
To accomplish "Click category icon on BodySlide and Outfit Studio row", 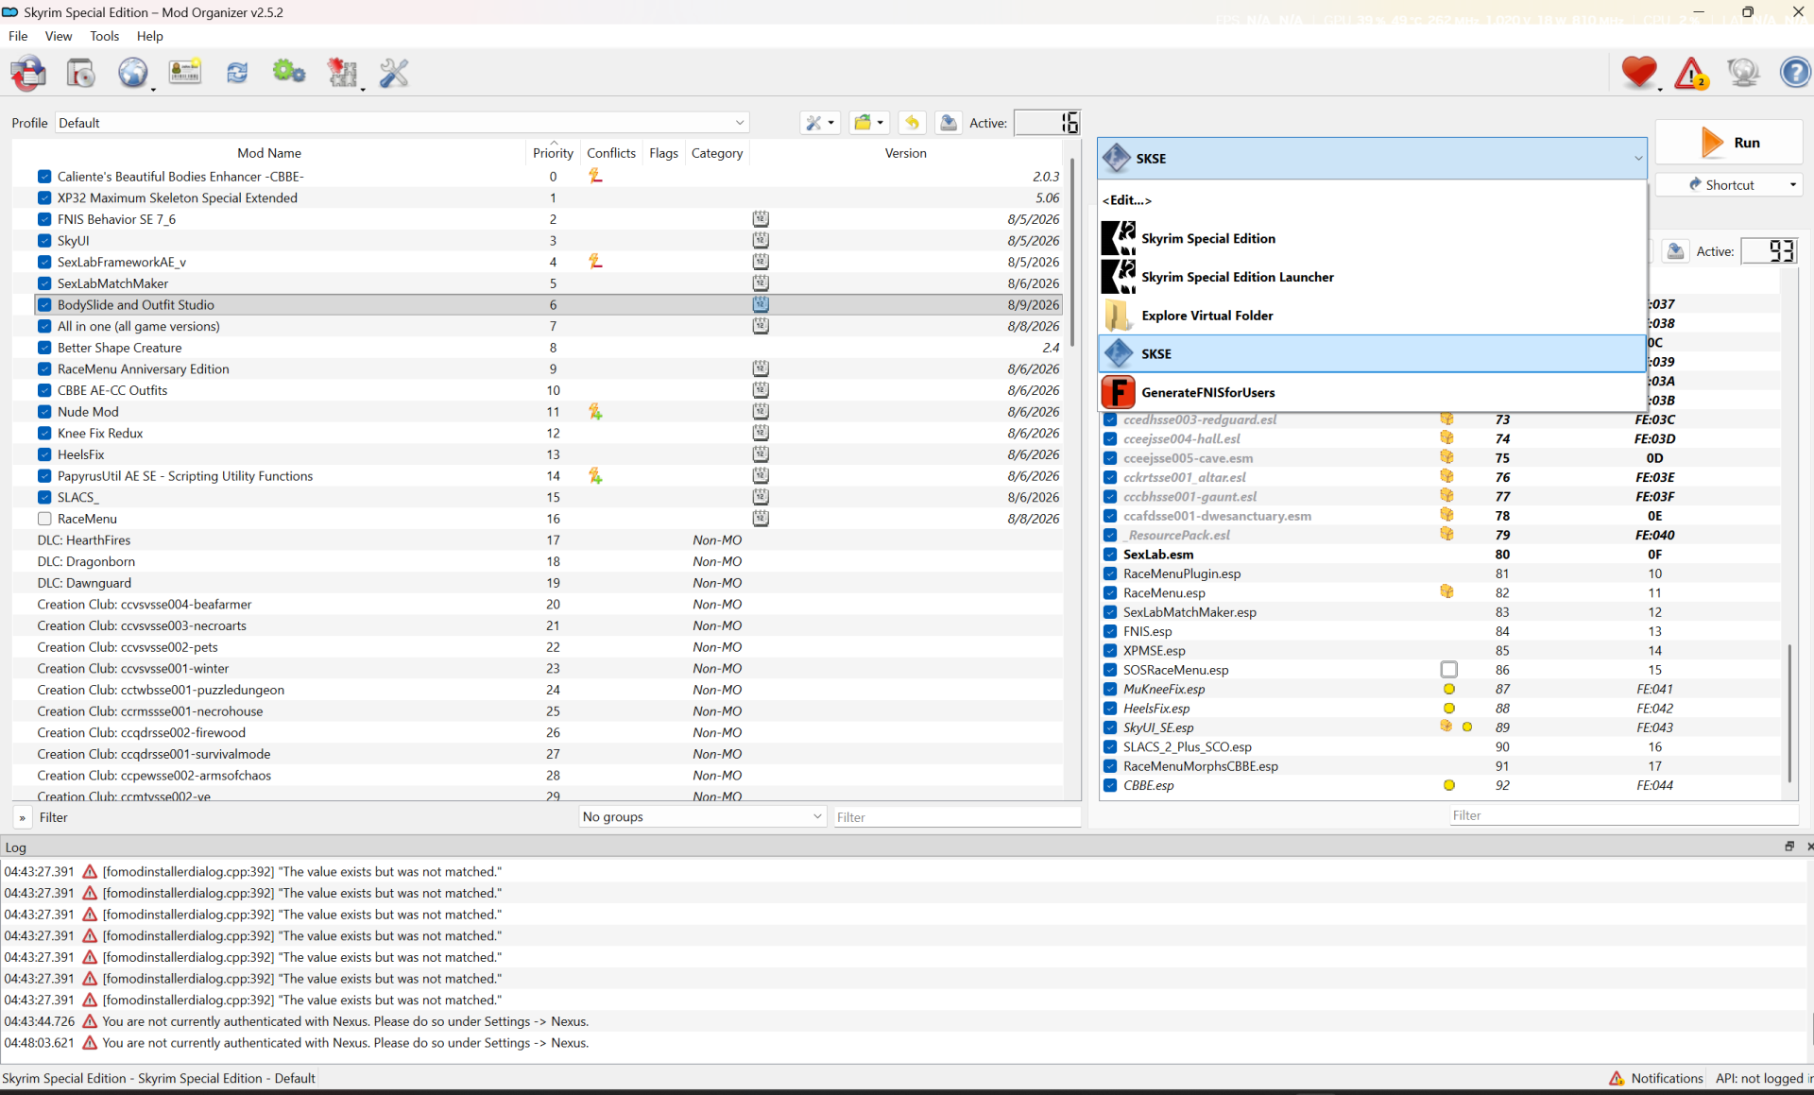I will [x=761, y=305].
